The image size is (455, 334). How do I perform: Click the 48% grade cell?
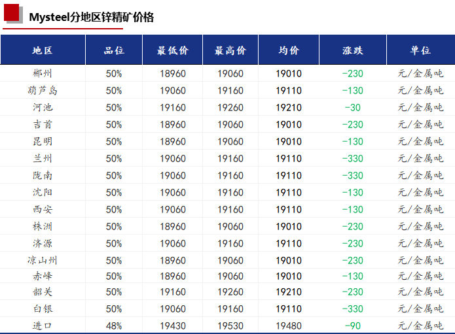[x=114, y=326]
